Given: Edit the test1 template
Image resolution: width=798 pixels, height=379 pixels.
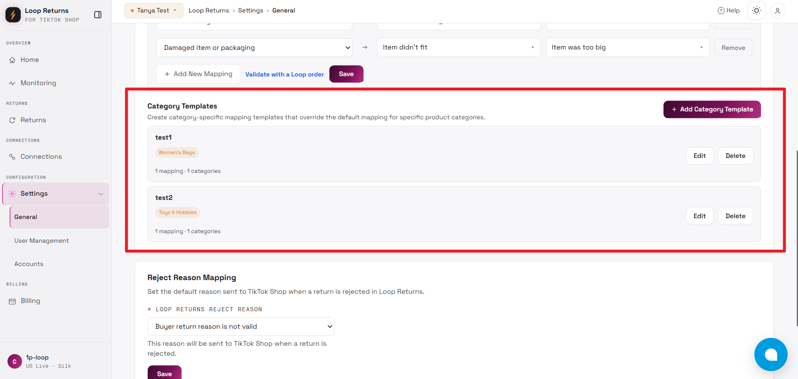Looking at the screenshot, I should coord(699,156).
